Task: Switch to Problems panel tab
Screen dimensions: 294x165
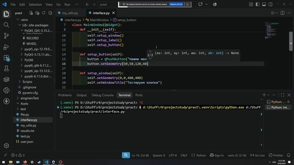Action: pos(65,95)
